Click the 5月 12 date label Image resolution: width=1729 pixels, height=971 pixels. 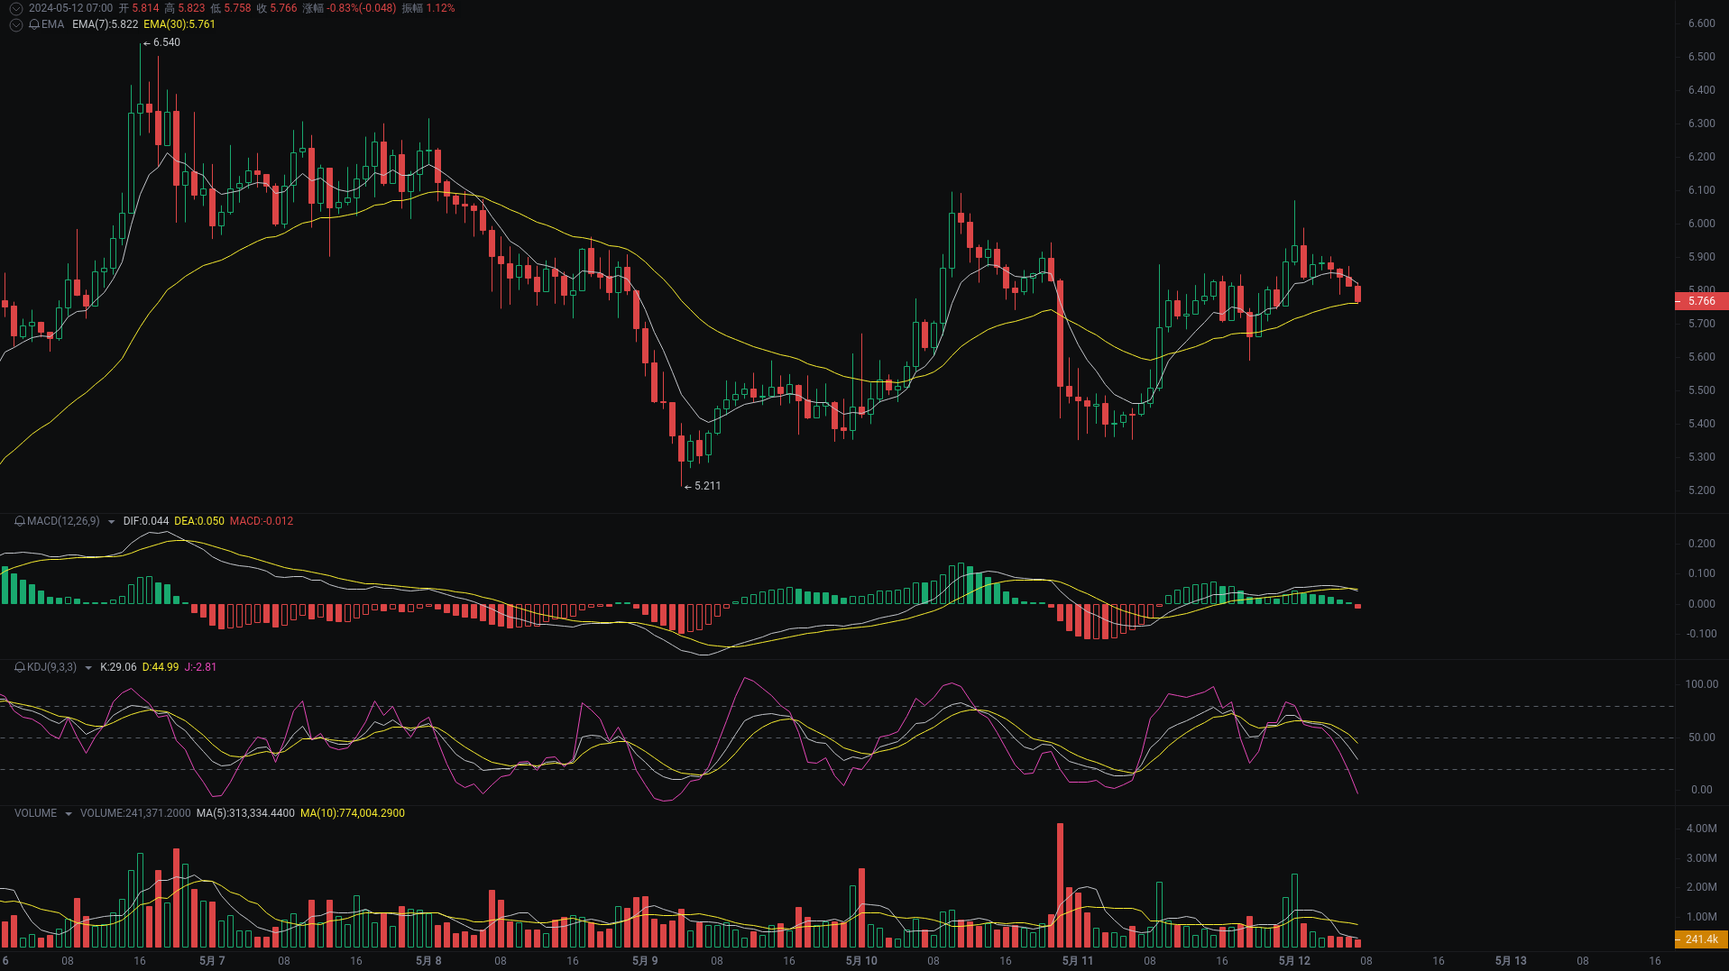coord(1294,961)
